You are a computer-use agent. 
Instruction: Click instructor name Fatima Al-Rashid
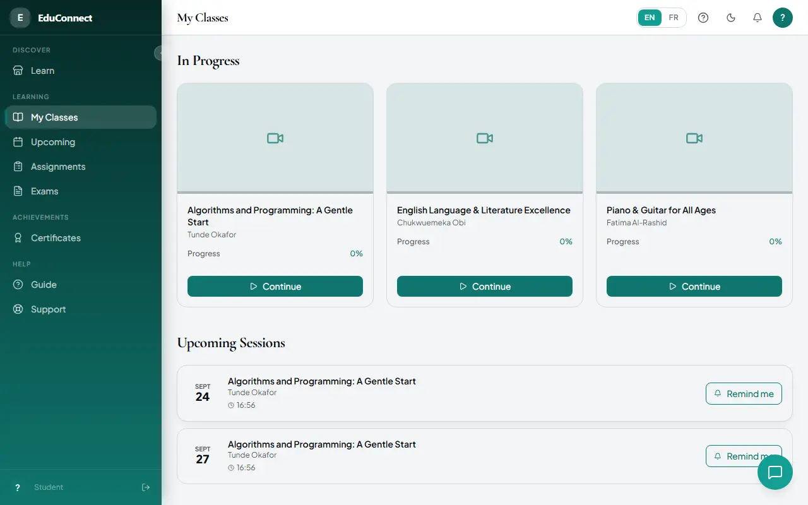(x=636, y=222)
